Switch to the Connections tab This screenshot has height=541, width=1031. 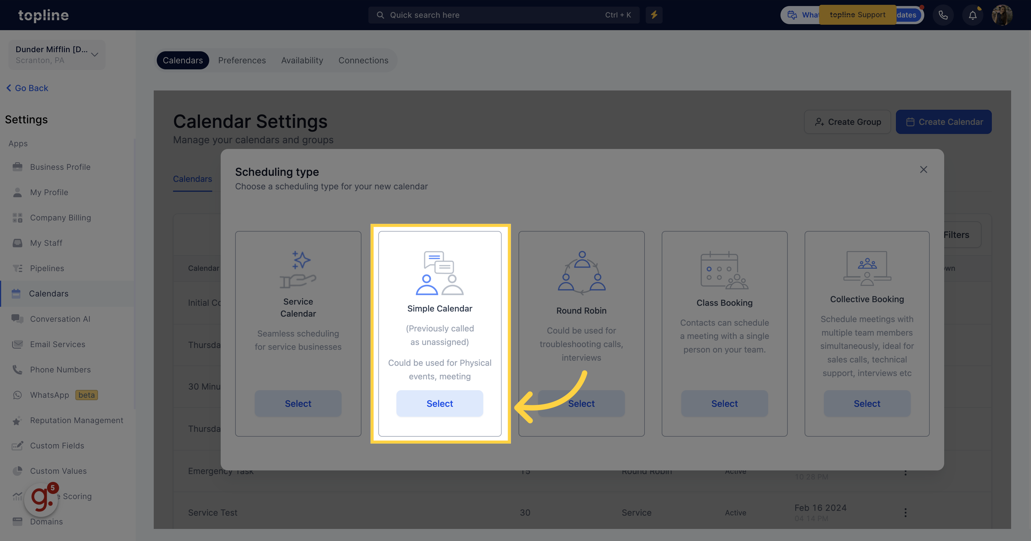pyautogui.click(x=364, y=60)
